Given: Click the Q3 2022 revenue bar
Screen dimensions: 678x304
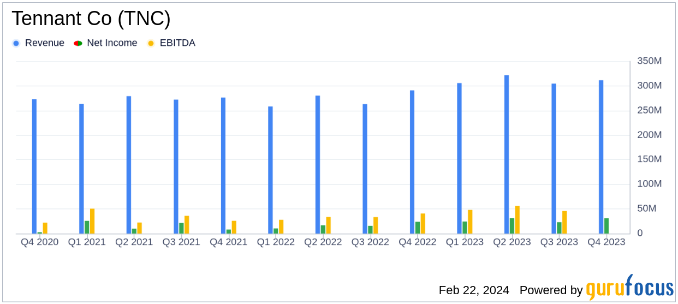Looking at the screenshot, I should pos(365,169).
